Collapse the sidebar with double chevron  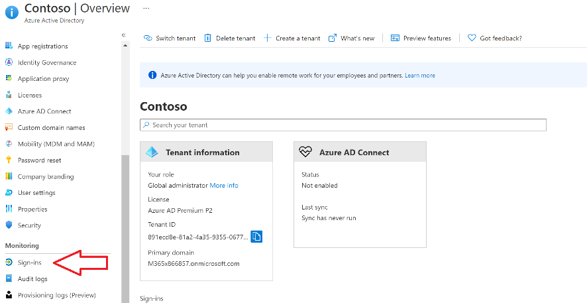pyautogui.click(x=123, y=35)
